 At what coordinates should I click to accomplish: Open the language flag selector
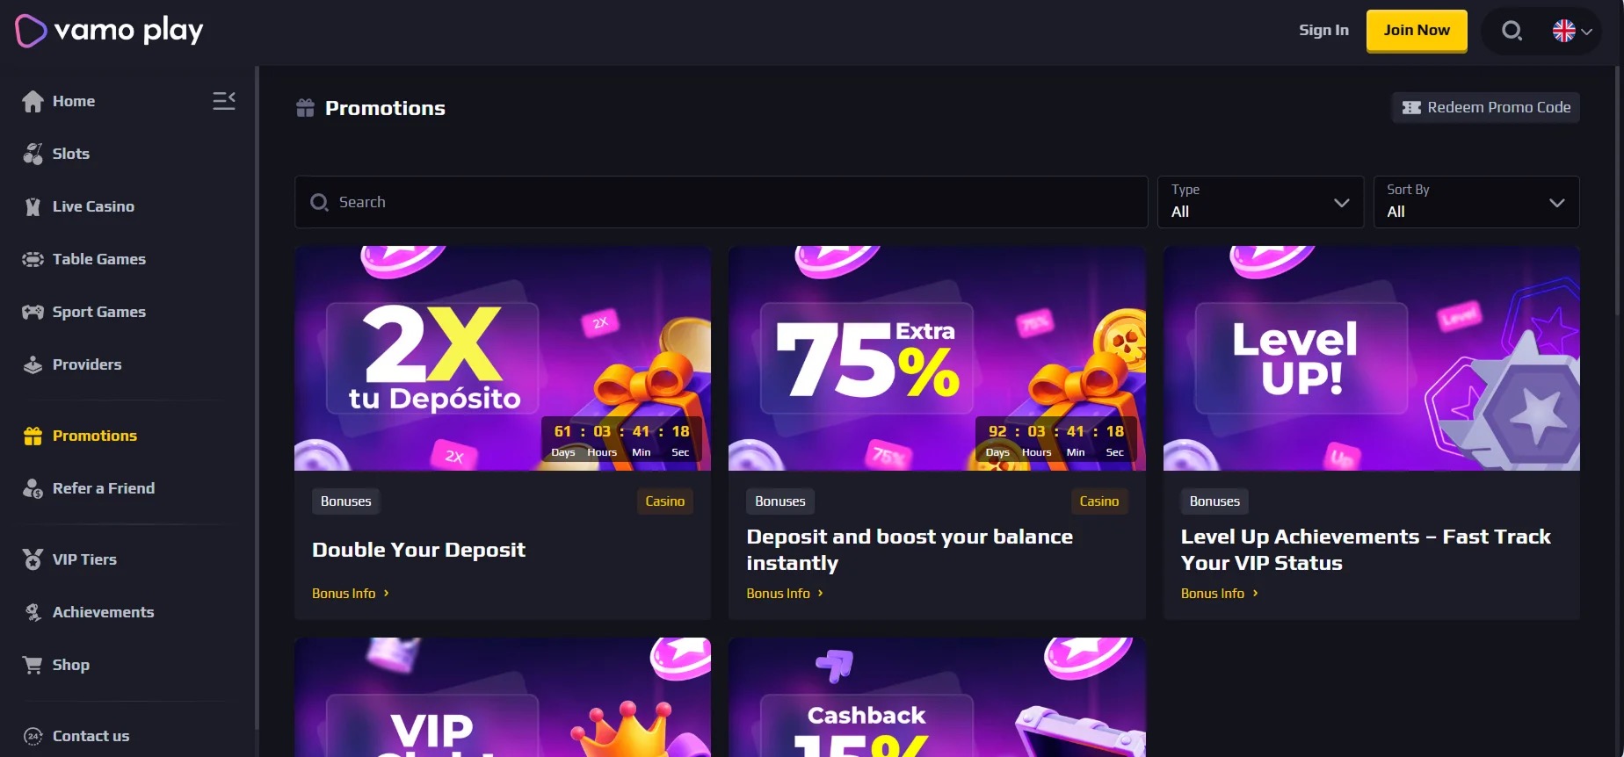click(1572, 31)
